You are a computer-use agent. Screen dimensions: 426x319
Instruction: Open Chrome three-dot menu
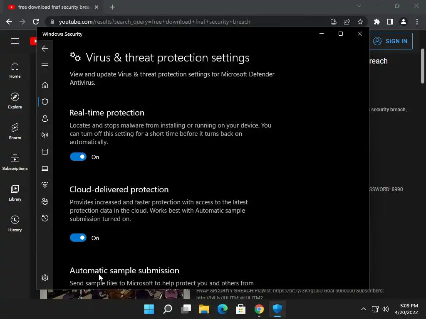(417, 22)
